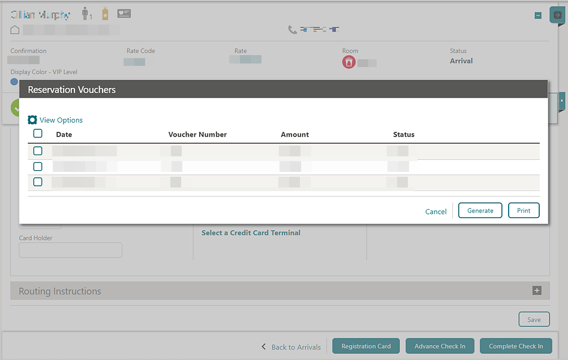Viewport: 568px width, 360px height.
Task: Click the blue display color dot
Action: (14, 82)
